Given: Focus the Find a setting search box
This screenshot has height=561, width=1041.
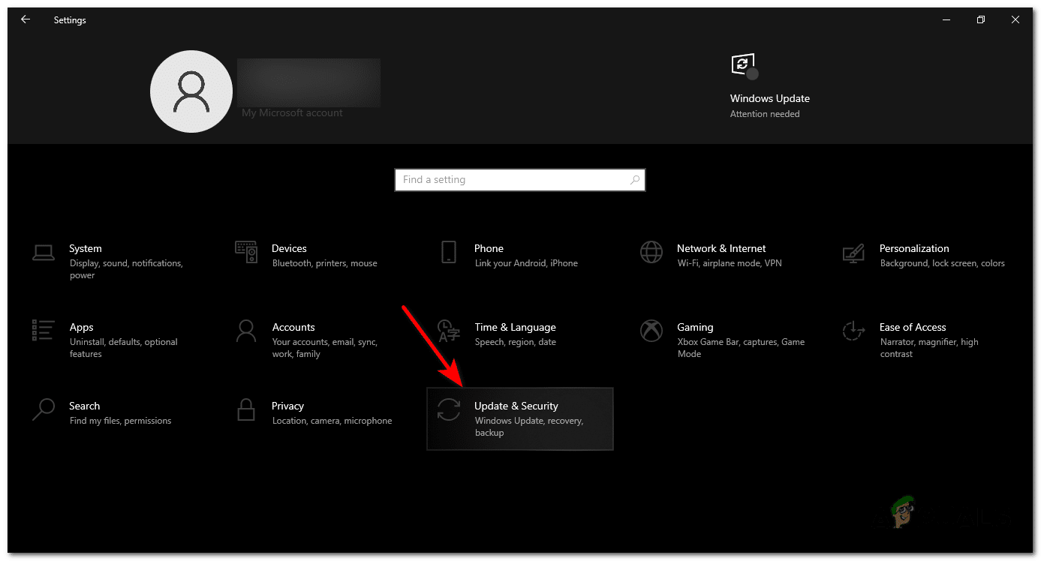Looking at the screenshot, I should (x=510, y=180).
